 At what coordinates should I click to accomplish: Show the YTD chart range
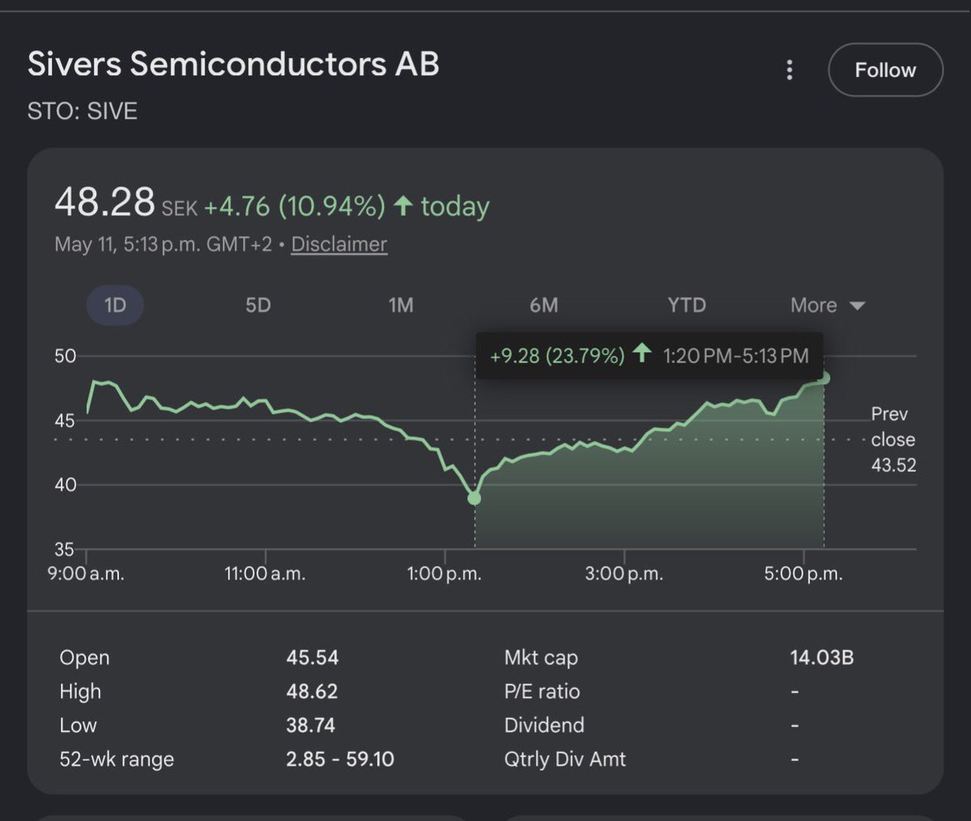pyautogui.click(x=687, y=305)
